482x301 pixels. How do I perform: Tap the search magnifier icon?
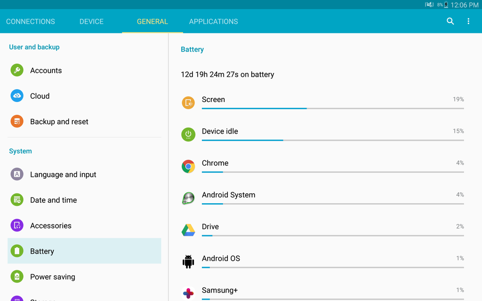point(450,21)
